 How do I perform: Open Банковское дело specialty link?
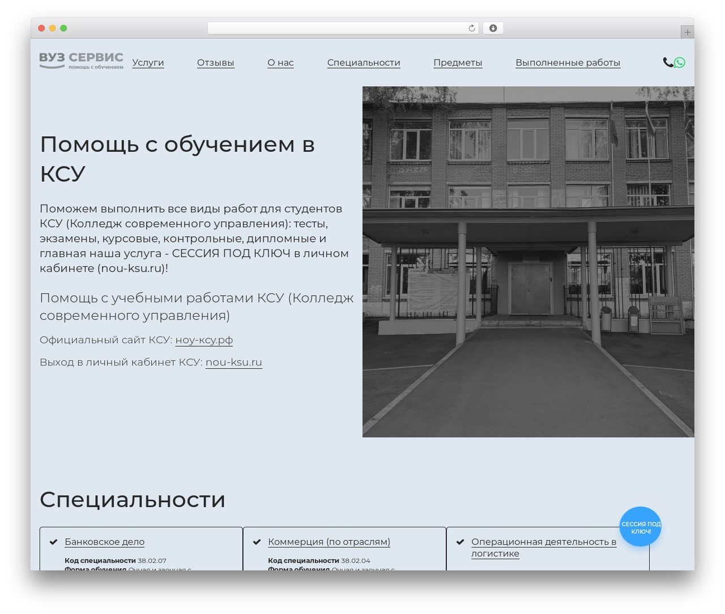point(104,542)
